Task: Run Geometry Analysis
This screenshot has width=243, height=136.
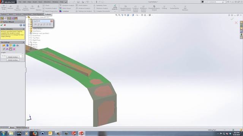Action: pos(50,8)
